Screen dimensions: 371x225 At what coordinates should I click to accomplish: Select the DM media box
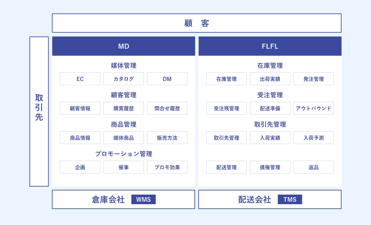(x=167, y=79)
